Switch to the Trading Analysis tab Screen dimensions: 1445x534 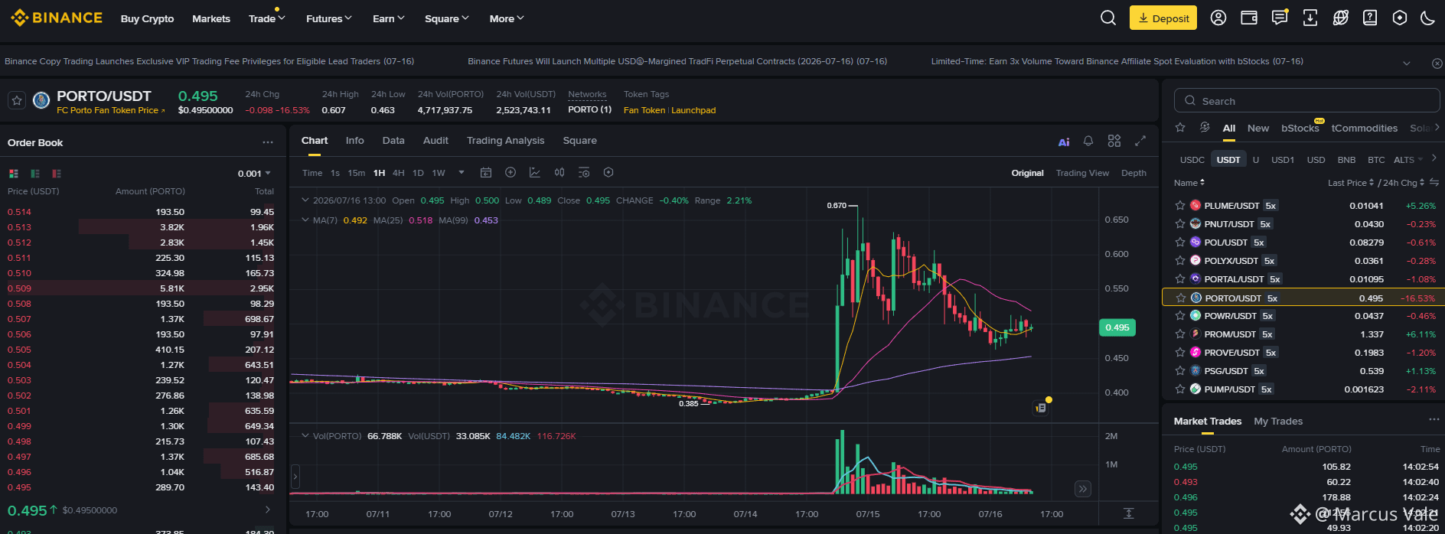(x=506, y=141)
